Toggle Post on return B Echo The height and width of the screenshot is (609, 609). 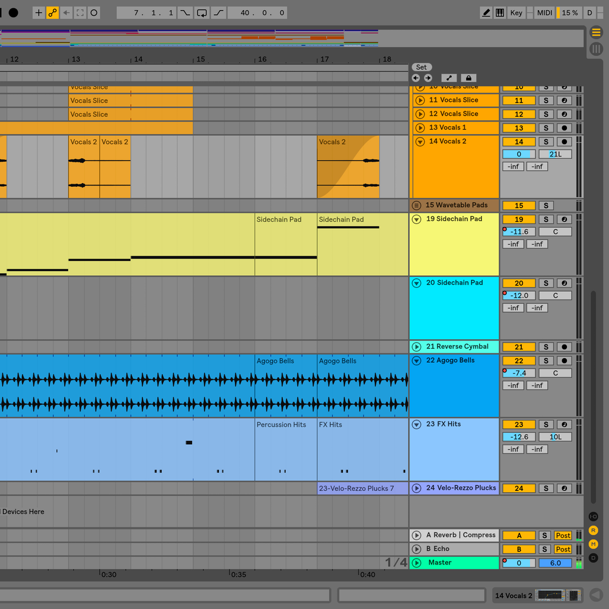click(x=563, y=549)
